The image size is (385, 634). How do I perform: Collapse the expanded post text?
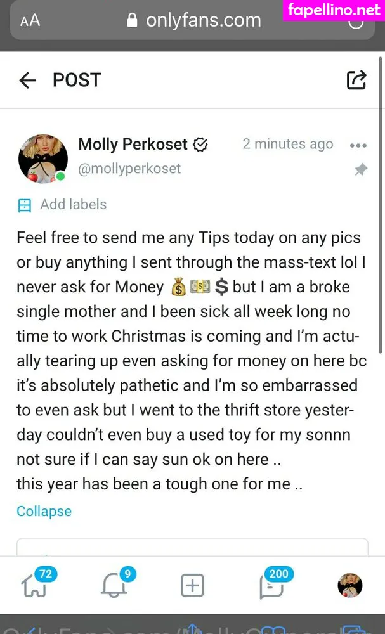pyautogui.click(x=44, y=511)
